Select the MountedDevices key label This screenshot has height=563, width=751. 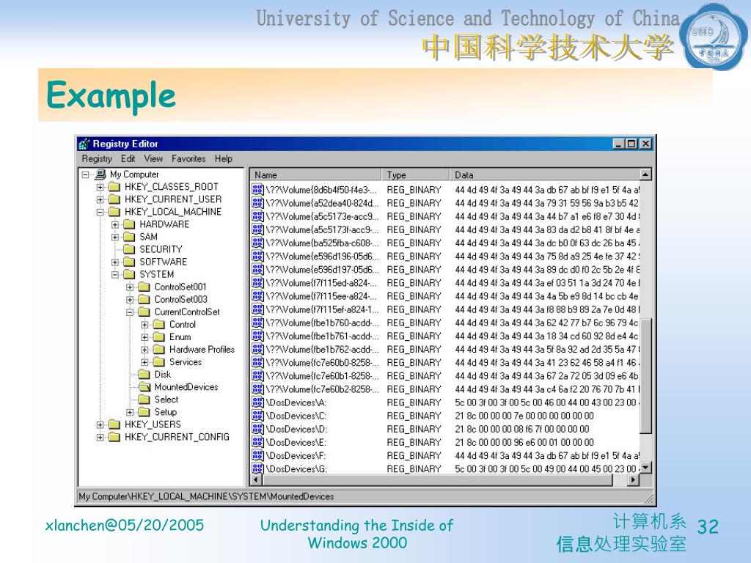(x=186, y=387)
